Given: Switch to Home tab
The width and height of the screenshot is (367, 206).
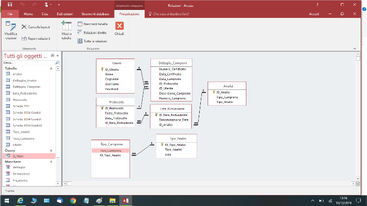Looking at the screenshot, I should click(28, 14).
